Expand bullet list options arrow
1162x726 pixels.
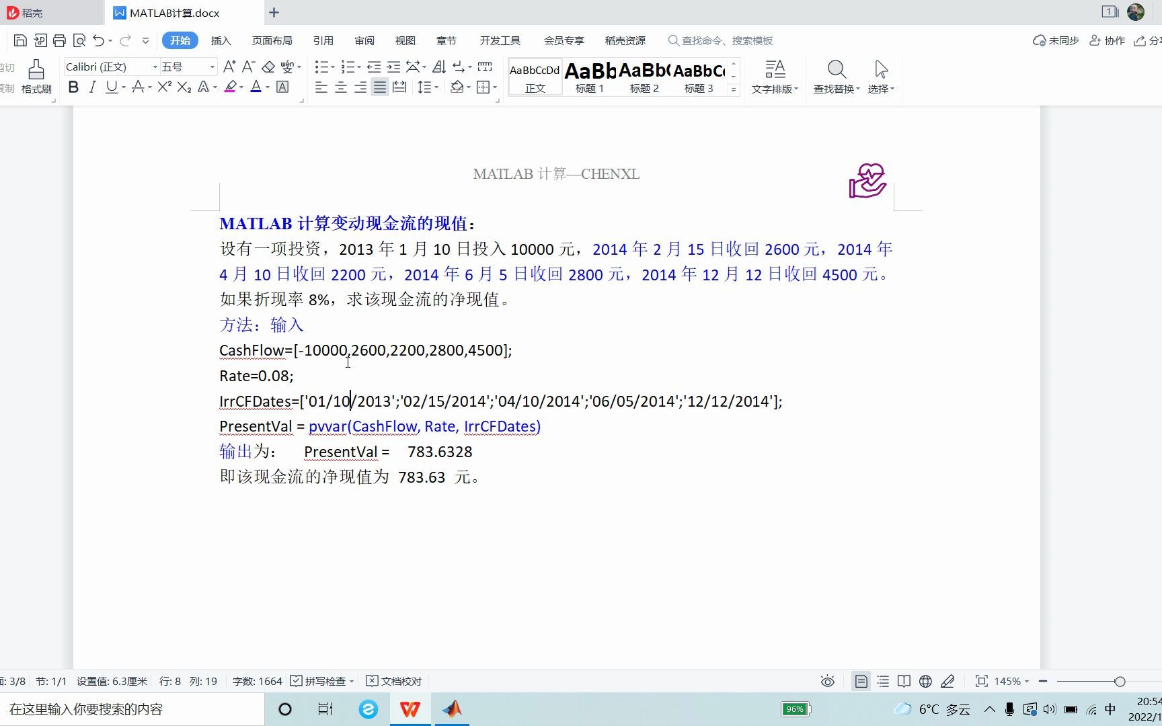point(334,67)
